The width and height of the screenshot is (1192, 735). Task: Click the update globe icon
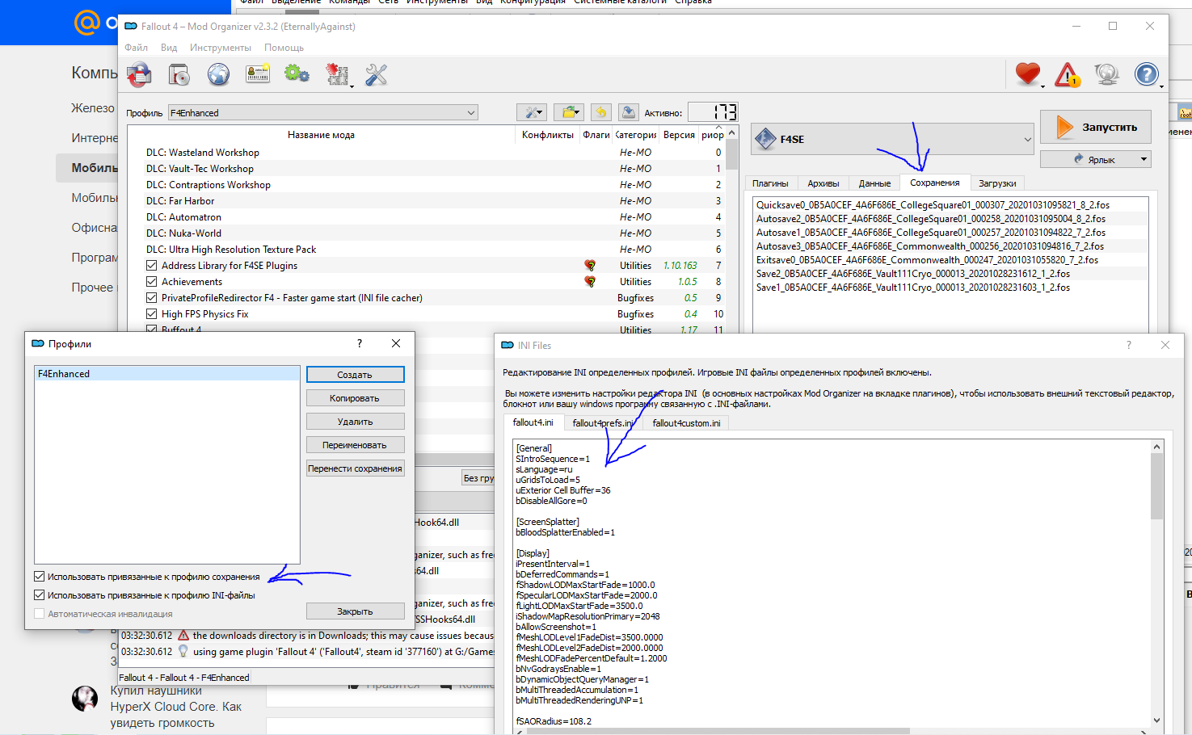tap(1106, 74)
